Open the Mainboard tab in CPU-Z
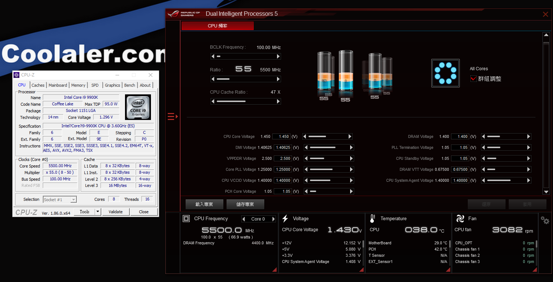 (58, 85)
